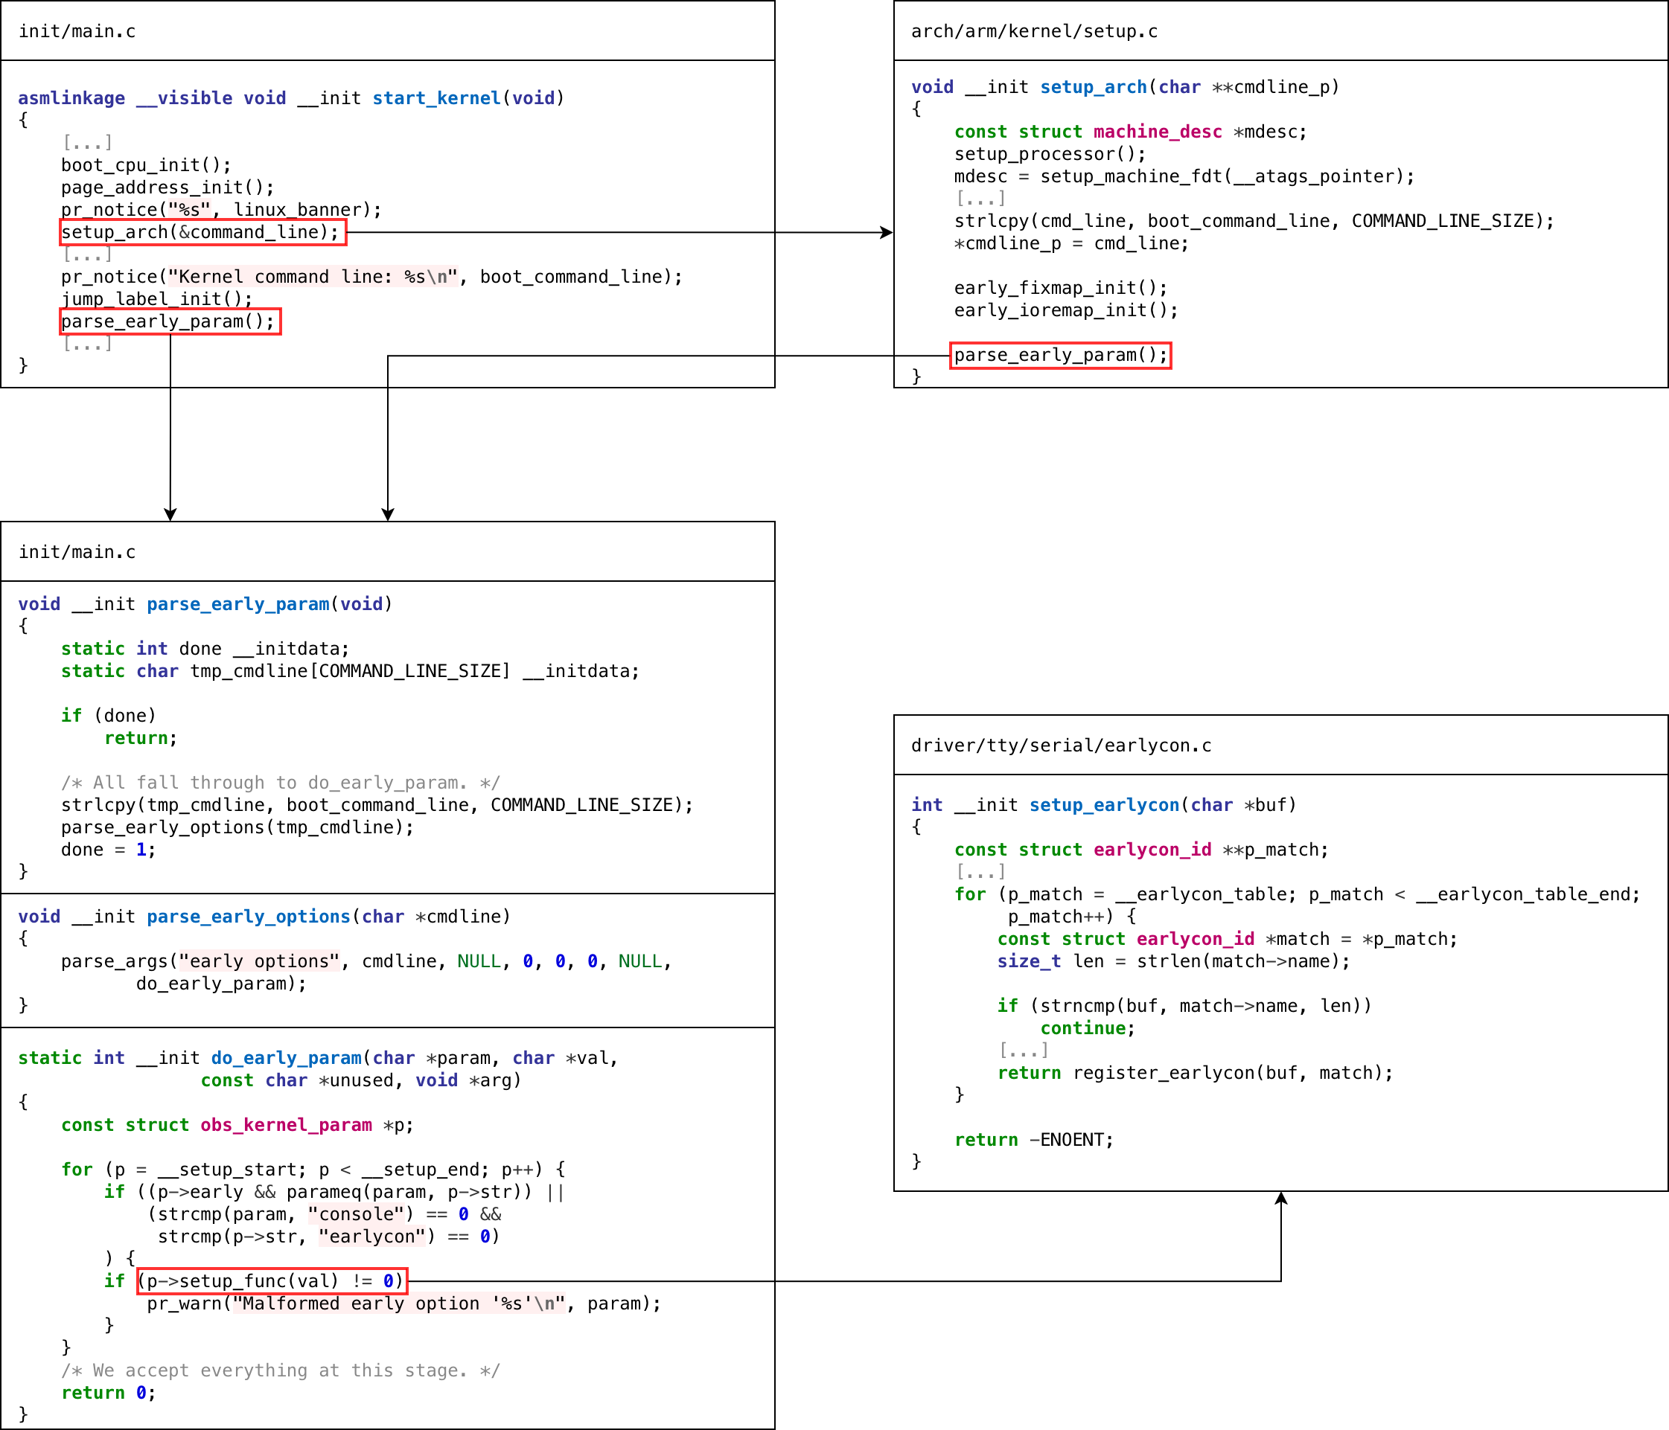
Task: Click the setup_arch function name definition
Action: click(x=1093, y=87)
